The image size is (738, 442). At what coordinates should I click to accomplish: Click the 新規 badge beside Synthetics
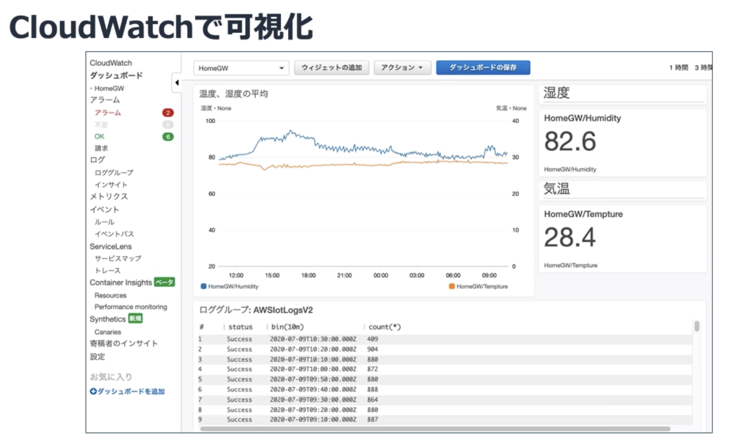(x=135, y=319)
